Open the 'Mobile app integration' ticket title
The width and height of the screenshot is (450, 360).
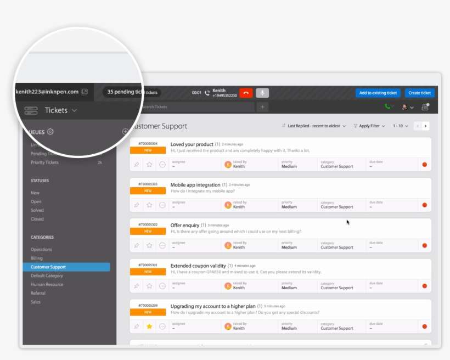click(x=195, y=184)
